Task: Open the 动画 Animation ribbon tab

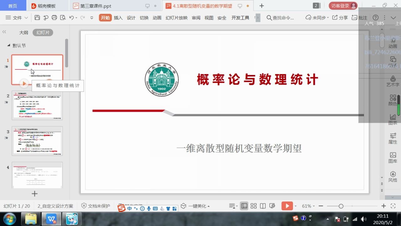Action: 157,18
